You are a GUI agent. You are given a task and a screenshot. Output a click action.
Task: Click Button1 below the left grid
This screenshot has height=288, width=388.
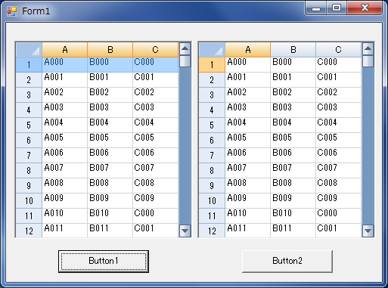pyautogui.click(x=104, y=262)
